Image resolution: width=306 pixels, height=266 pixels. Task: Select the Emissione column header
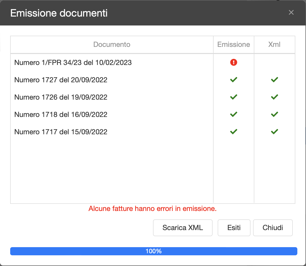233,44
